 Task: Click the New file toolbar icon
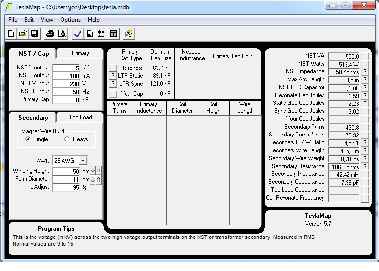(x=11, y=34)
